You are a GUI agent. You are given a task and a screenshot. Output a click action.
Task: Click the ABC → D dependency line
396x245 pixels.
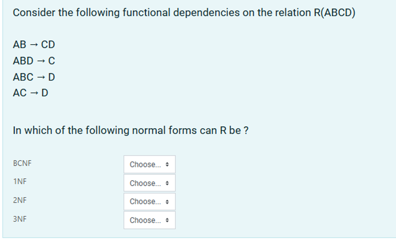pyautogui.click(x=34, y=77)
